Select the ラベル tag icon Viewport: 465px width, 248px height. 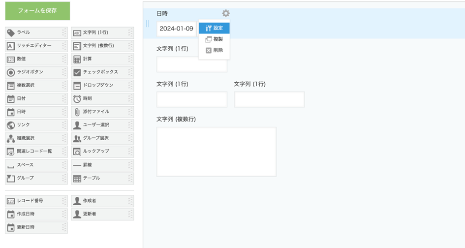click(x=11, y=32)
